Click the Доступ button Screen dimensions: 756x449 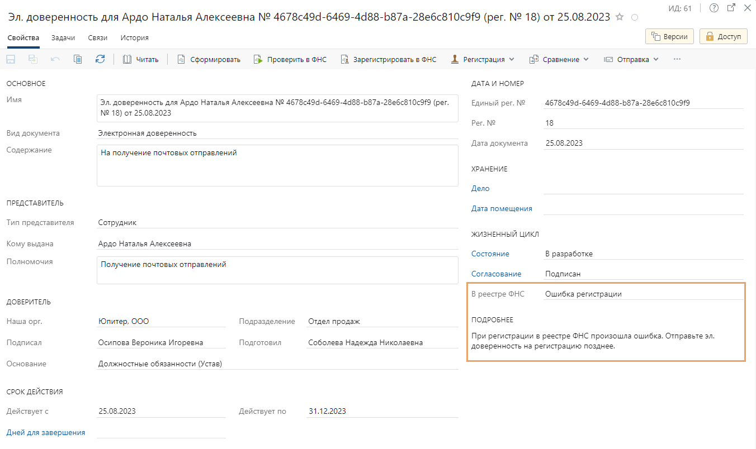pyautogui.click(x=724, y=36)
